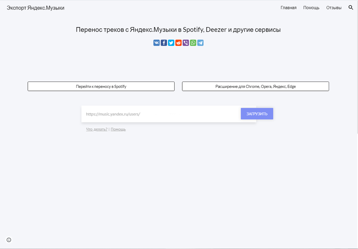Share the page via Viber
Screen dimensions: 358x249
(186, 43)
